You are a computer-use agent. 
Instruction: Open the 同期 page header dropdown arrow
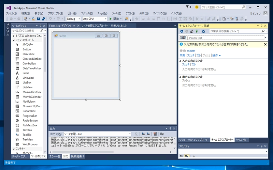tap(265, 37)
